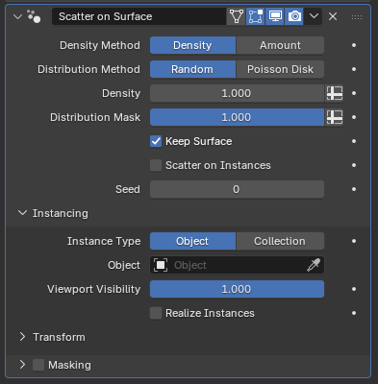Click the geometry nodes modifier icon
This screenshot has height=384, width=378.
(x=34, y=16)
